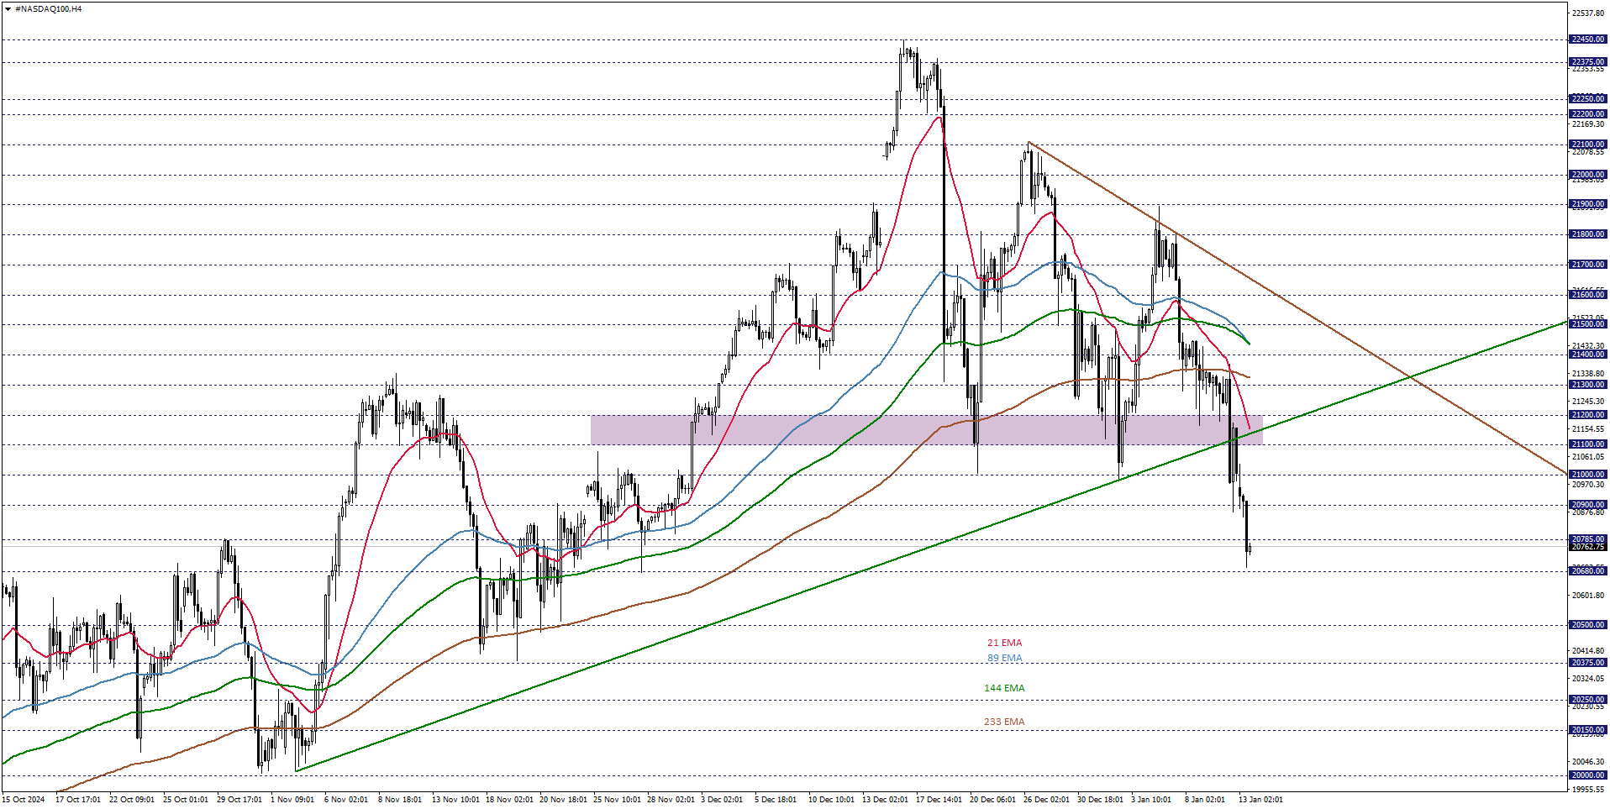Viewport: 1610px width, 809px height.
Task: Click the 6 Nov 02:01 time label
Action: pos(346,800)
